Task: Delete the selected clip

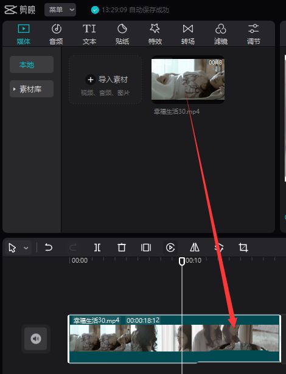Action: (122, 248)
